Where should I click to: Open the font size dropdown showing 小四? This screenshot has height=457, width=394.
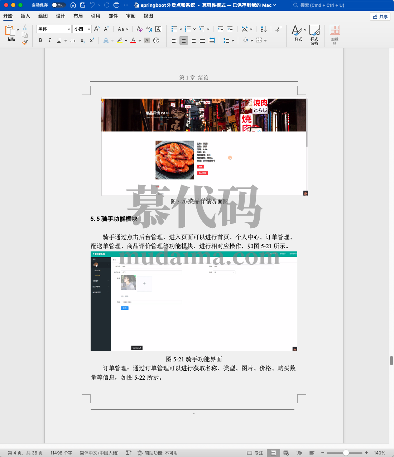82,29
